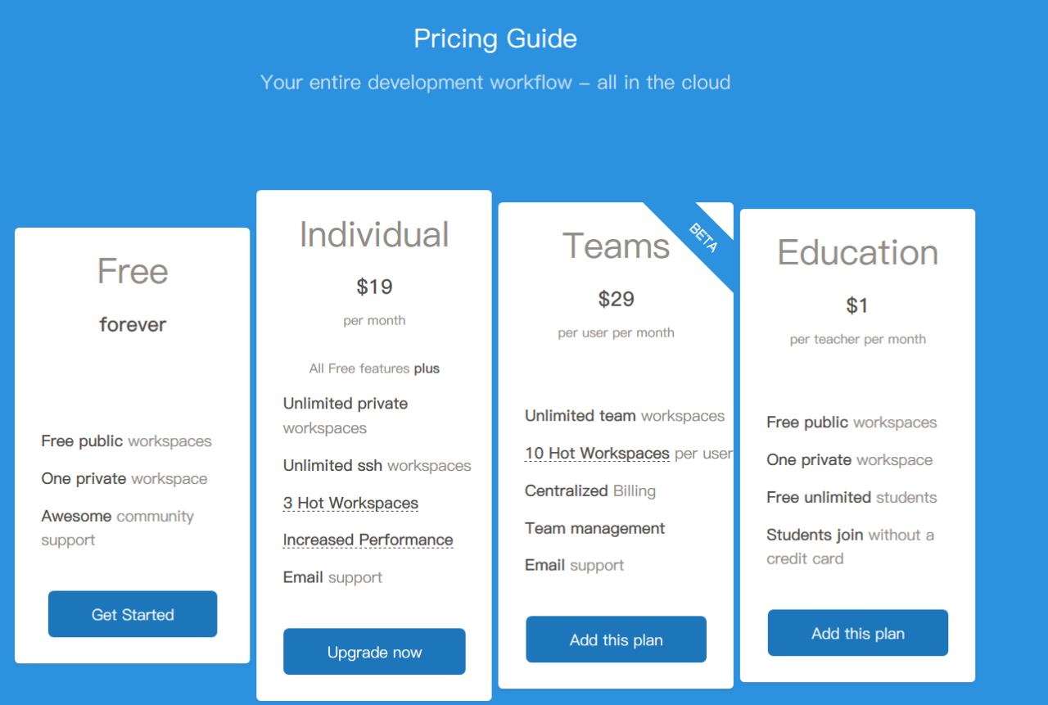Click the Free unlimited students feature
The image size is (1048, 705).
(851, 497)
